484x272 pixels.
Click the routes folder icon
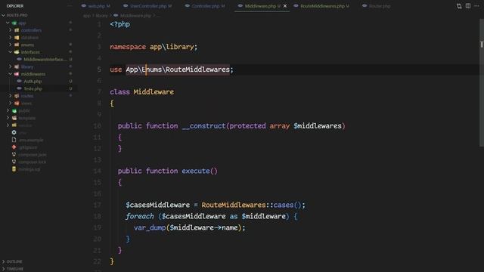pyautogui.click(x=17, y=96)
